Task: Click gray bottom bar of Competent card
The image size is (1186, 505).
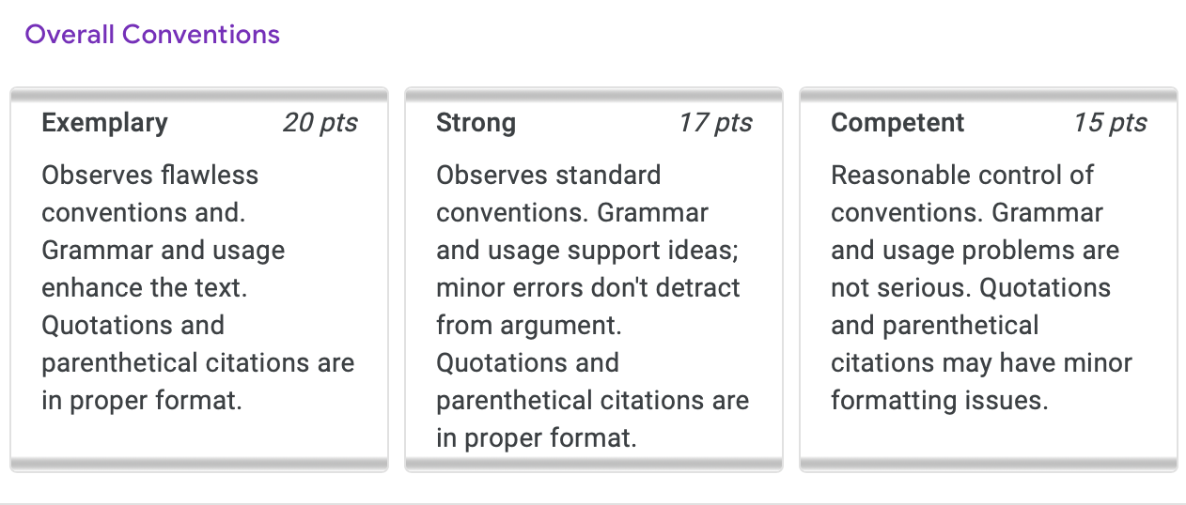Action: point(989,464)
